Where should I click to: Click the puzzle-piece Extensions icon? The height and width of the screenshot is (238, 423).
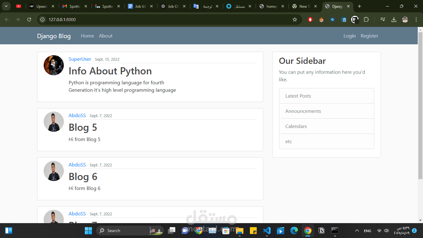click(366, 19)
